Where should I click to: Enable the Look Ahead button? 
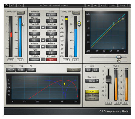tap(74, 70)
